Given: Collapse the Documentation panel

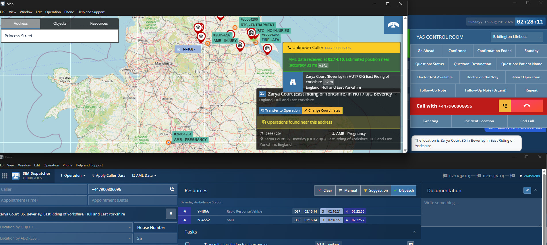Looking at the screenshot, I should point(536,190).
